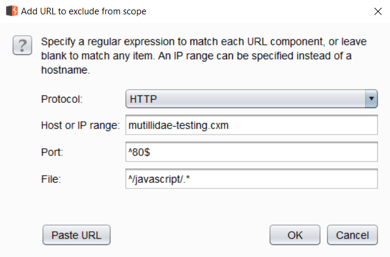Click the Protocol dropdown arrow button
This screenshot has width=390, height=257.
[x=371, y=98]
